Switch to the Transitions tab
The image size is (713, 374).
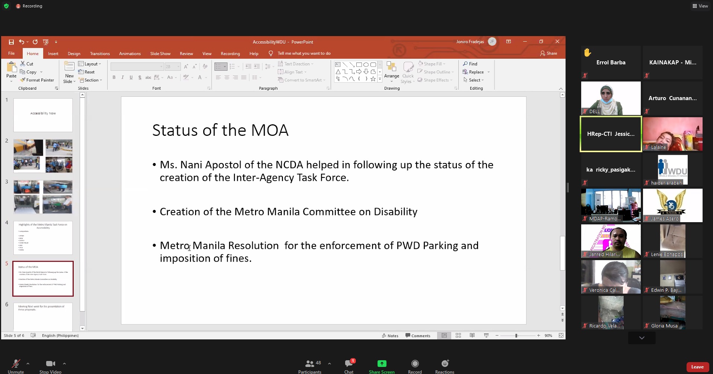coord(100,53)
